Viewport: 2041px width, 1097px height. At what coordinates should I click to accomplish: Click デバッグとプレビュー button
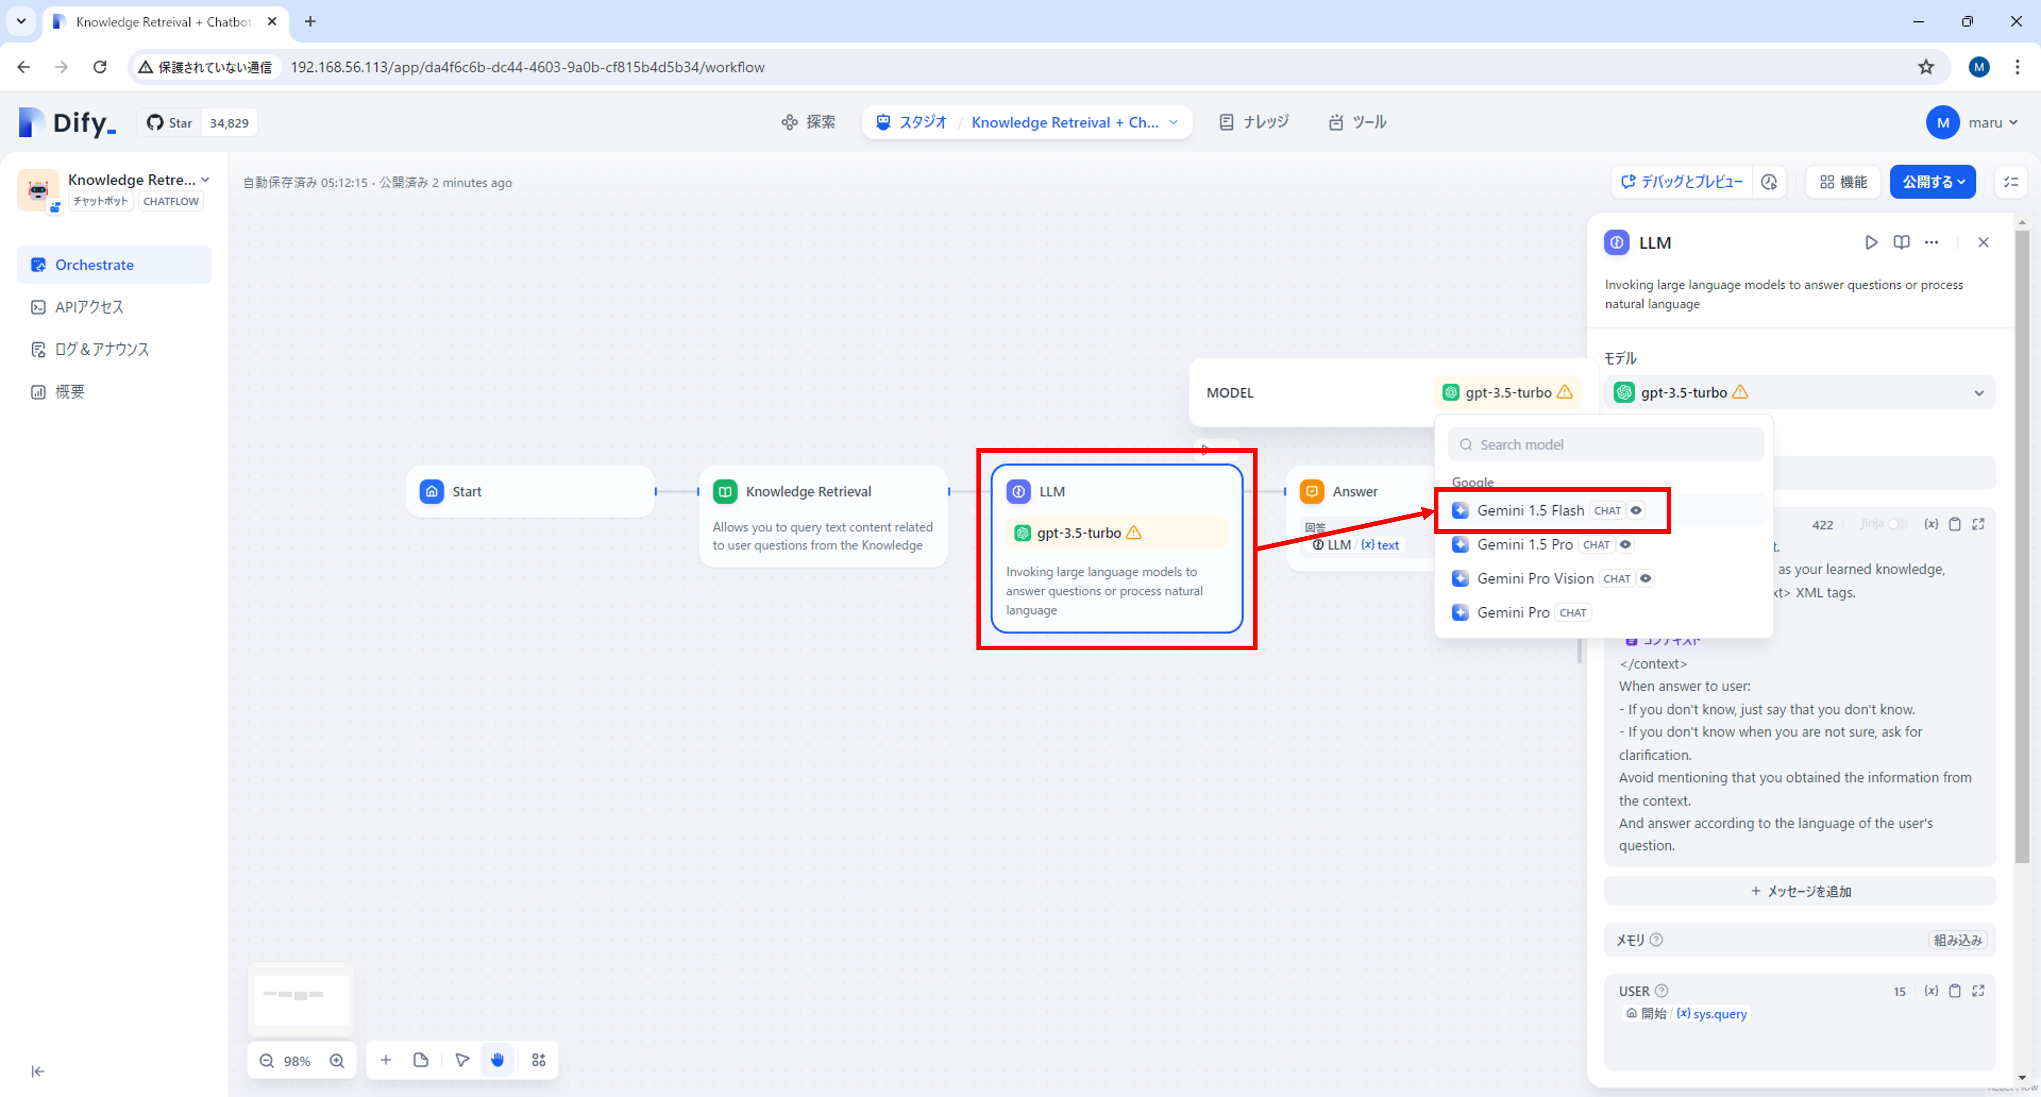(1681, 182)
